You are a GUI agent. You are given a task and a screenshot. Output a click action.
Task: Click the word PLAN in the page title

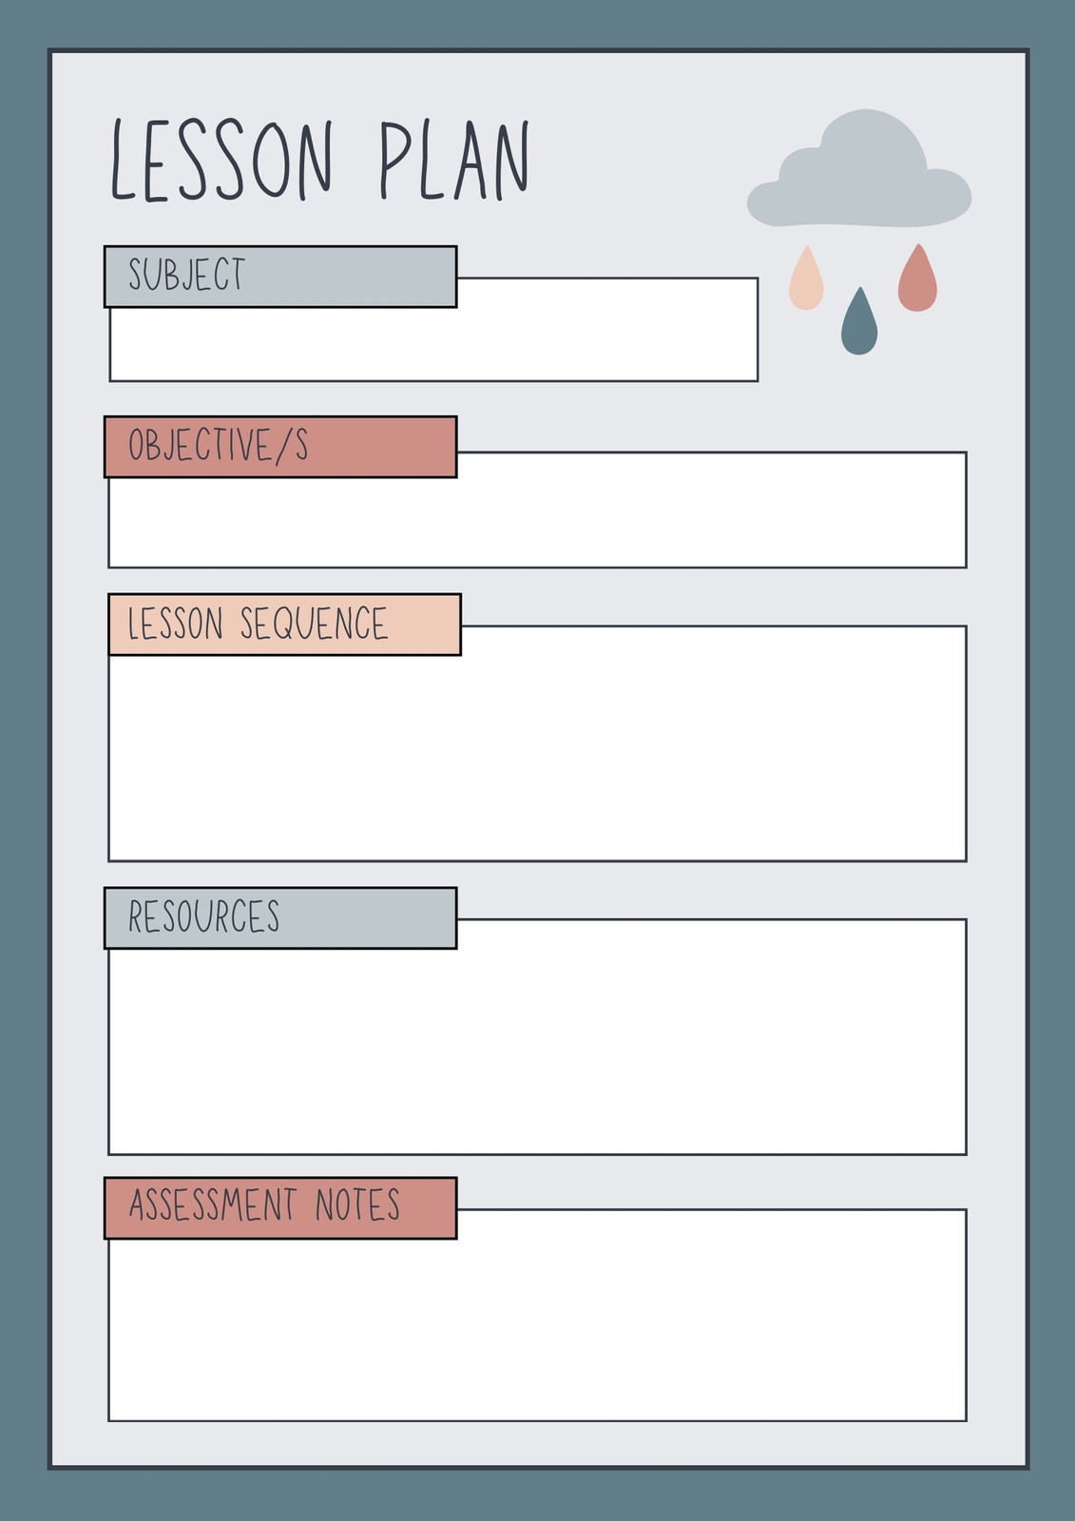(x=453, y=162)
